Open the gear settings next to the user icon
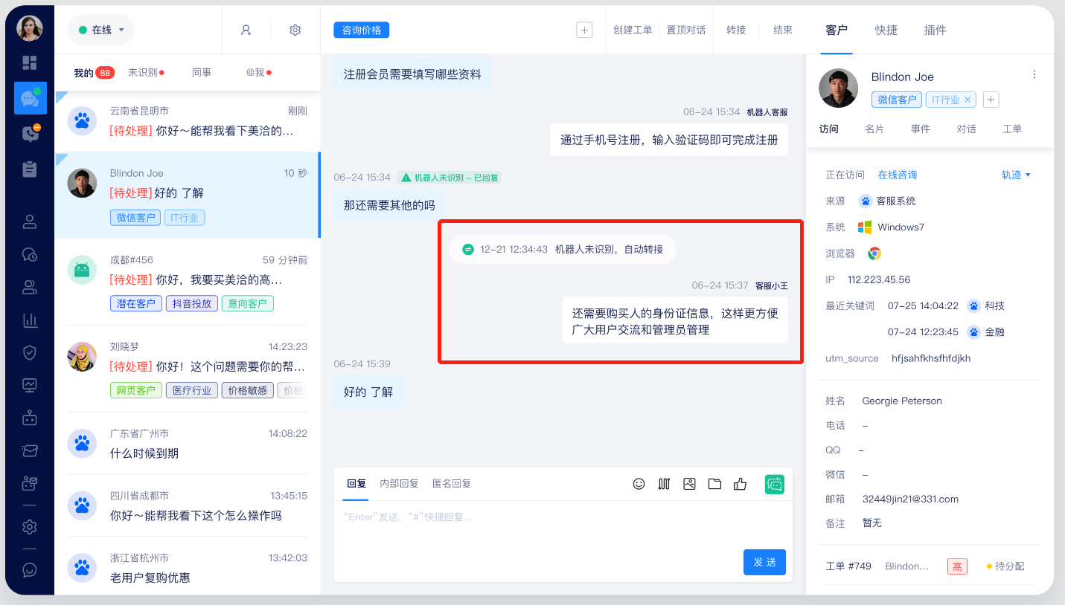The width and height of the screenshot is (1065, 605). pos(295,30)
